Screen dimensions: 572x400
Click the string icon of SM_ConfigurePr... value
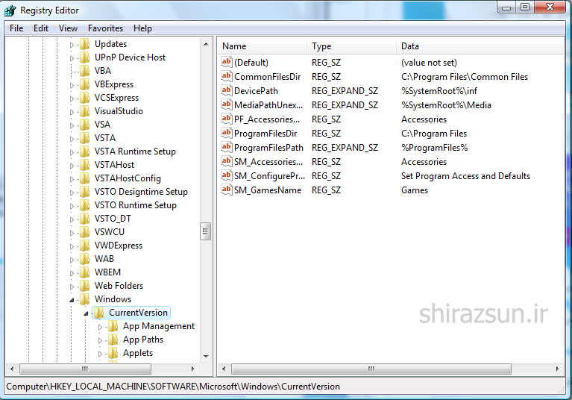[x=227, y=175]
